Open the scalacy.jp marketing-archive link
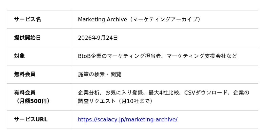This screenshot has height=139, width=271. (x=128, y=119)
